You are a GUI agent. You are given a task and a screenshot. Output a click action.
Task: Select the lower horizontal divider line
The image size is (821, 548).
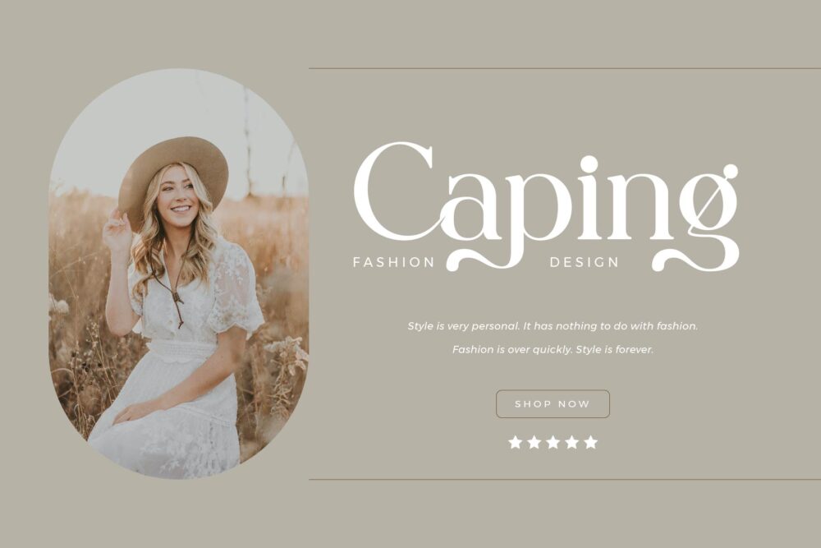[x=565, y=479]
